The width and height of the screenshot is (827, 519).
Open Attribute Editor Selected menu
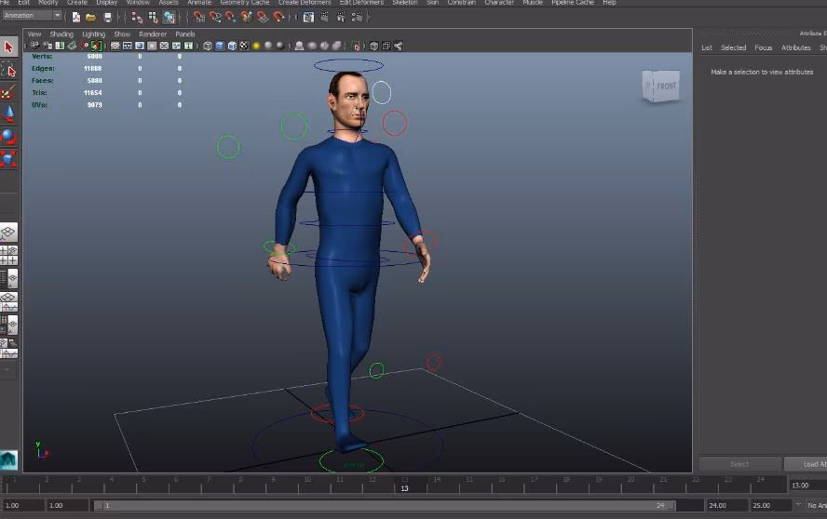[733, 47]
